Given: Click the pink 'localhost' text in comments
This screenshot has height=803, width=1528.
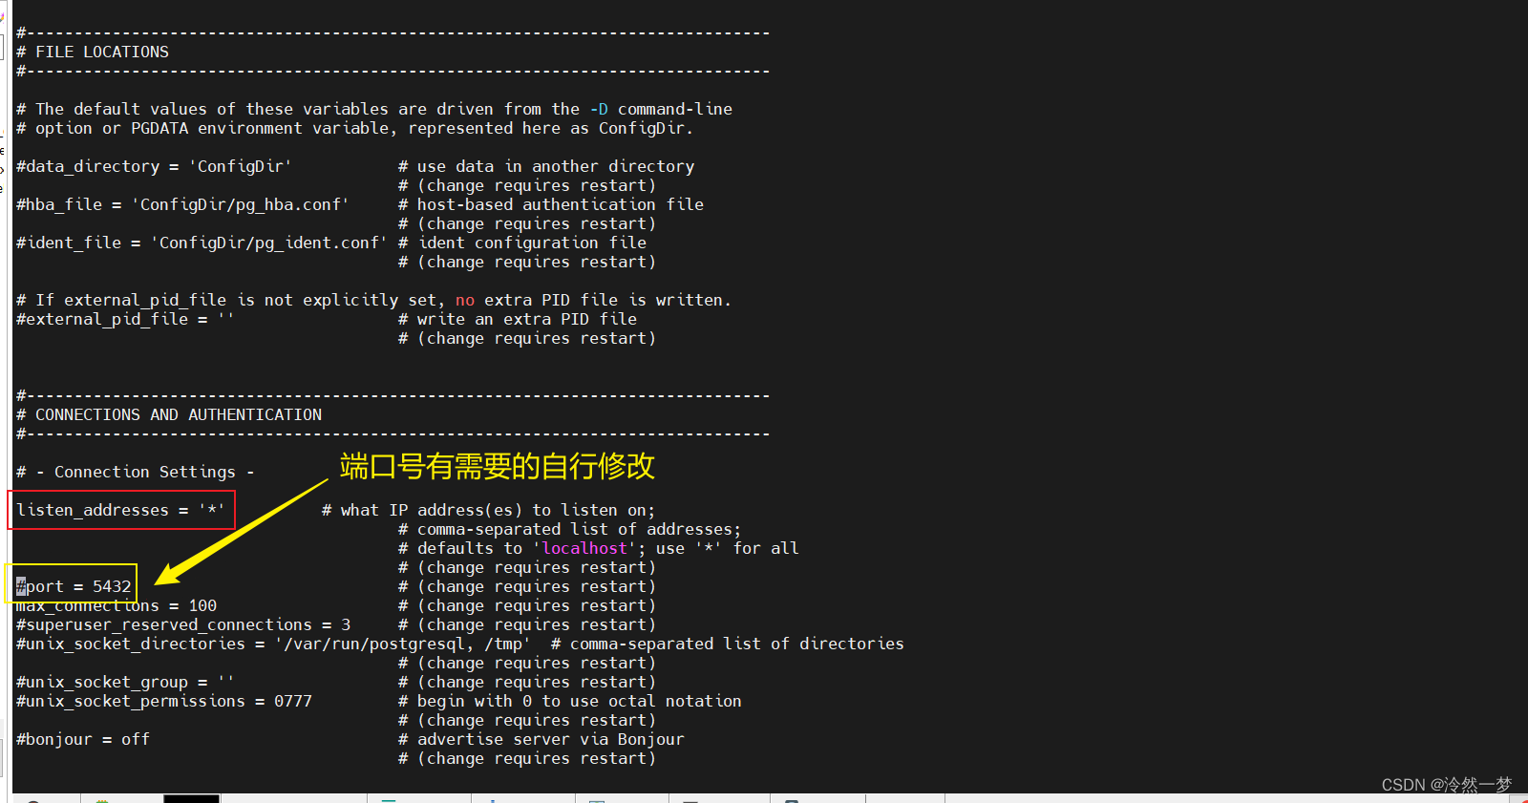Looking at the screenshot, I should coord(584,548).
